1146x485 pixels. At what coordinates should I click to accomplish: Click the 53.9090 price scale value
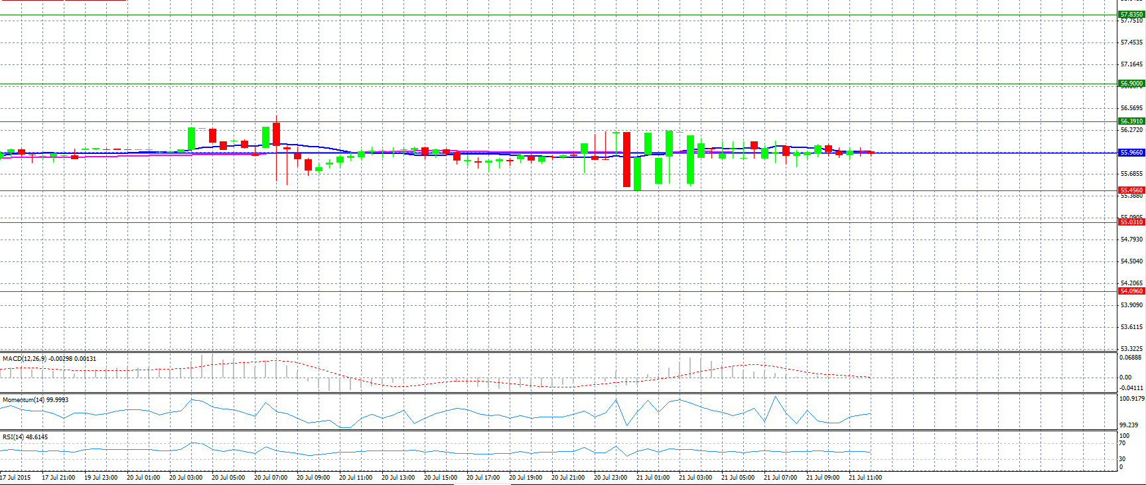(1131, 305)
